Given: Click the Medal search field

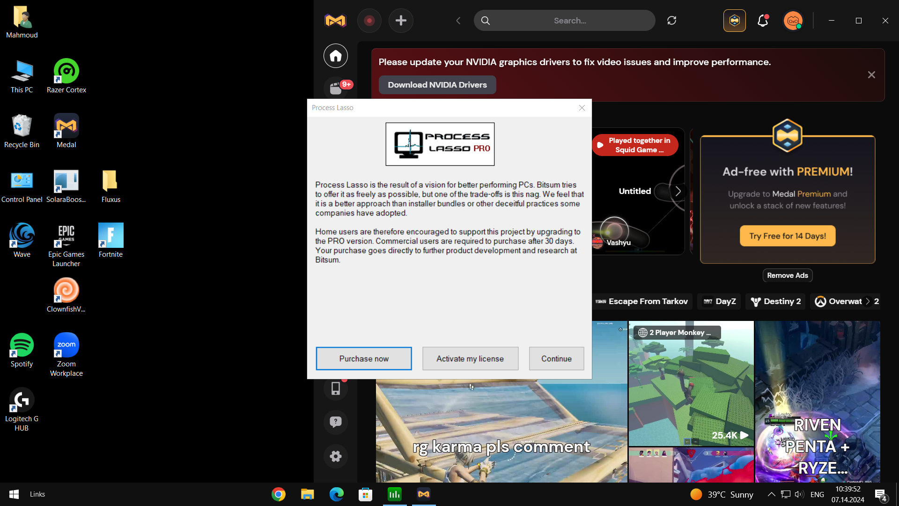Looking at the screenshot, I should coord(564,21).
